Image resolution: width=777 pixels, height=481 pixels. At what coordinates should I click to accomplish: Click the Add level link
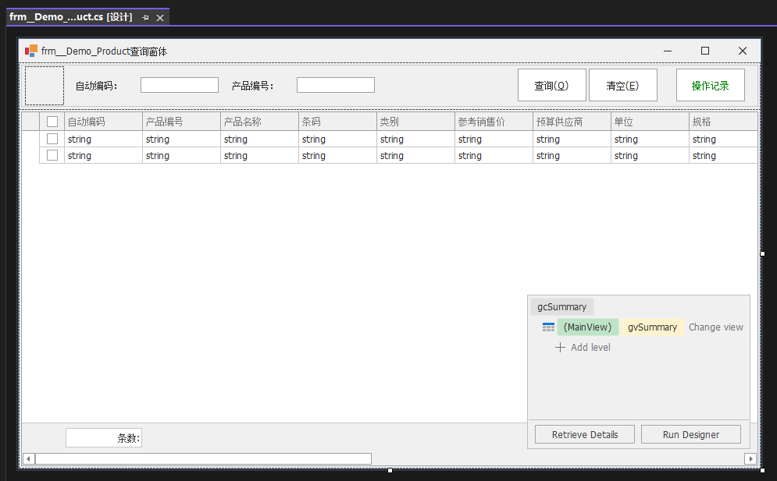click(590, 348)
